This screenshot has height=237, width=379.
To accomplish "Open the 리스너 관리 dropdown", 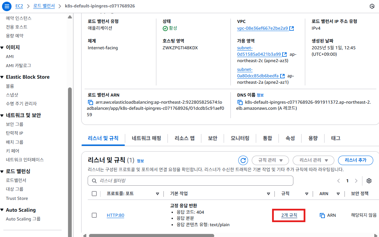I will pos(313,160).
